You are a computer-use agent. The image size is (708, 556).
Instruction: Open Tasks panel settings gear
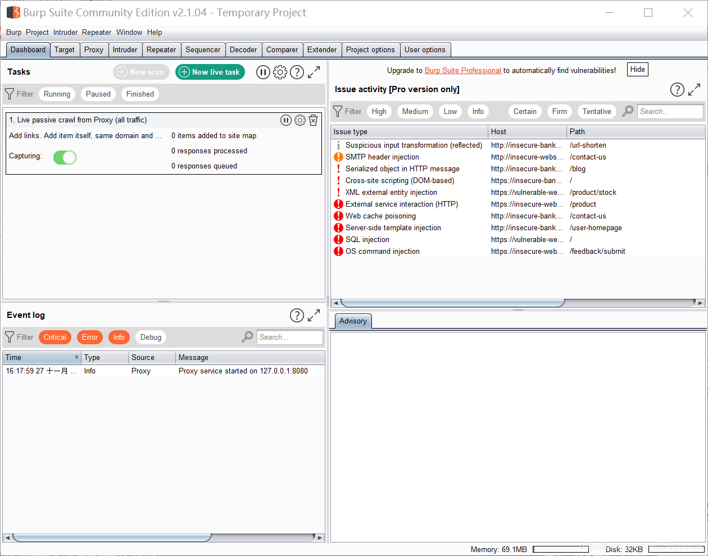pos(280,72)
